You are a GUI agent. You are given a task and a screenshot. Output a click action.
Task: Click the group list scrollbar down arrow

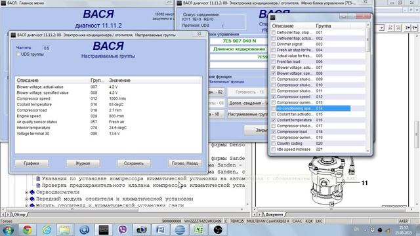(367, 151)
